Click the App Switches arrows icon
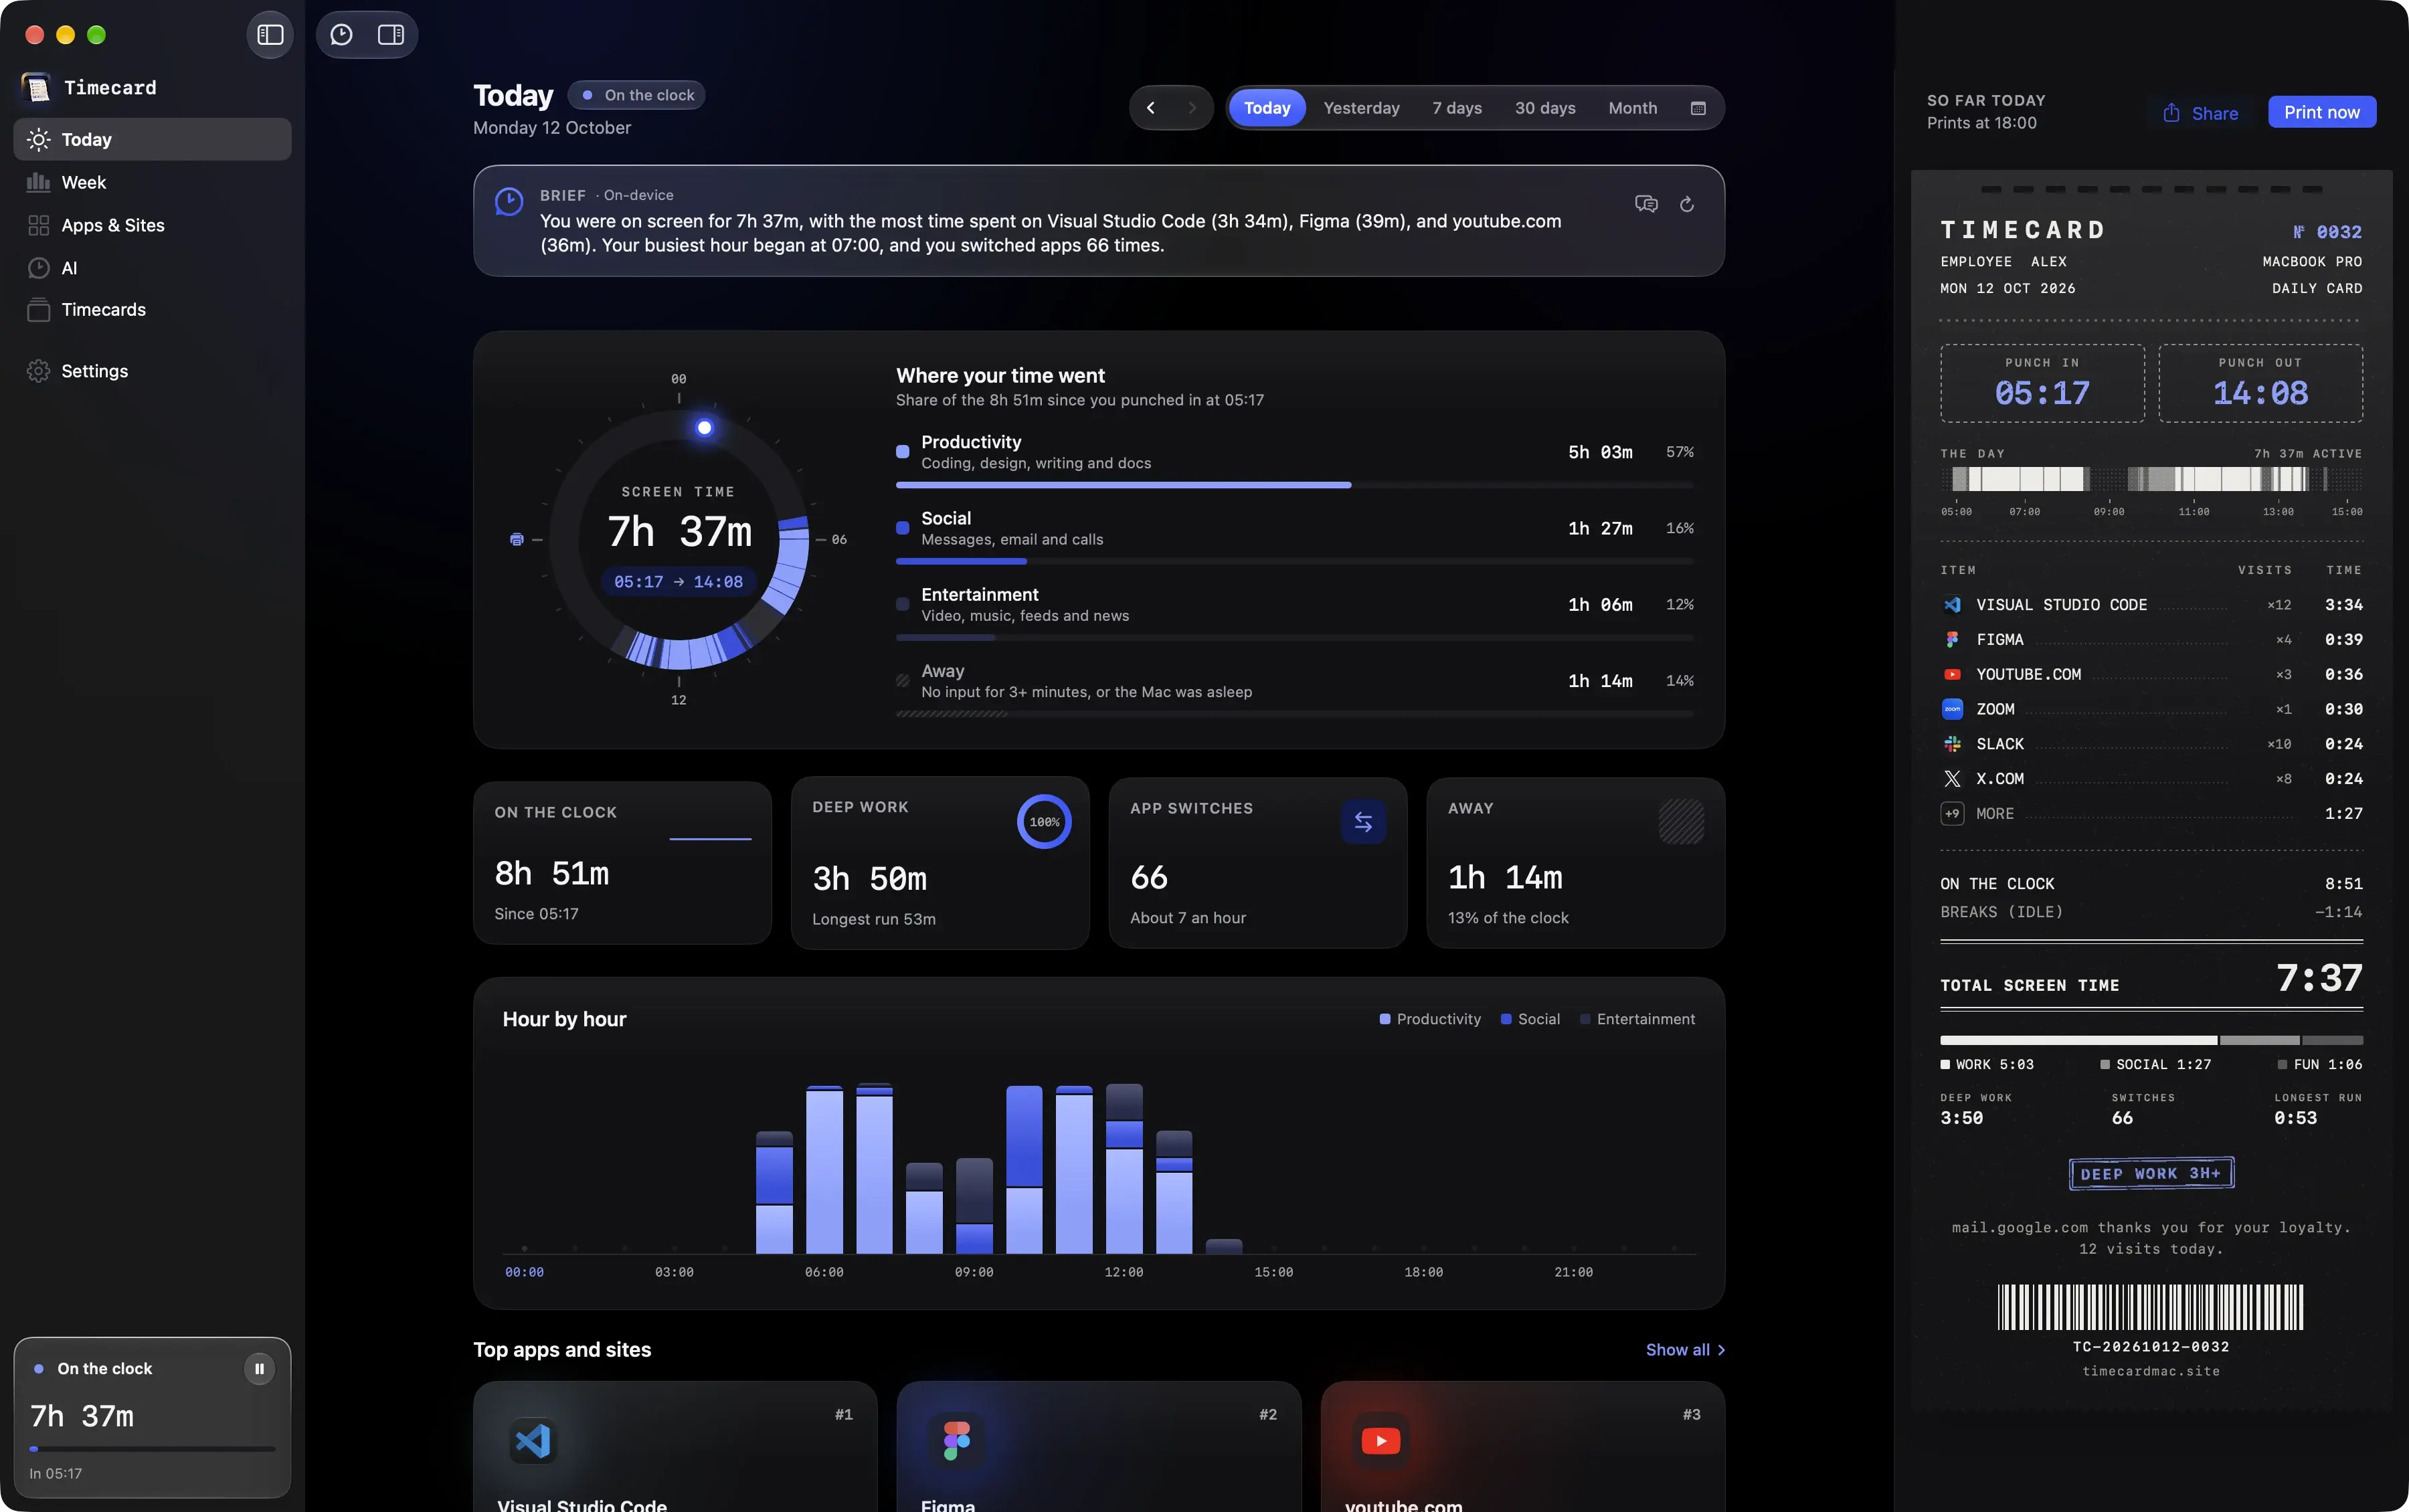Screen dimensions: 2409x1512 point(1363,822)
